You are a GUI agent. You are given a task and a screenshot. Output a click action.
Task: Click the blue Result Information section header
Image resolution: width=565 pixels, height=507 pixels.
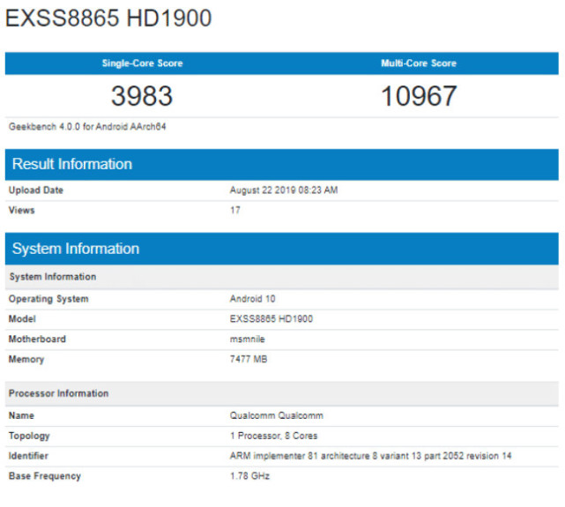pyautogui.click(x=282, y=164)
